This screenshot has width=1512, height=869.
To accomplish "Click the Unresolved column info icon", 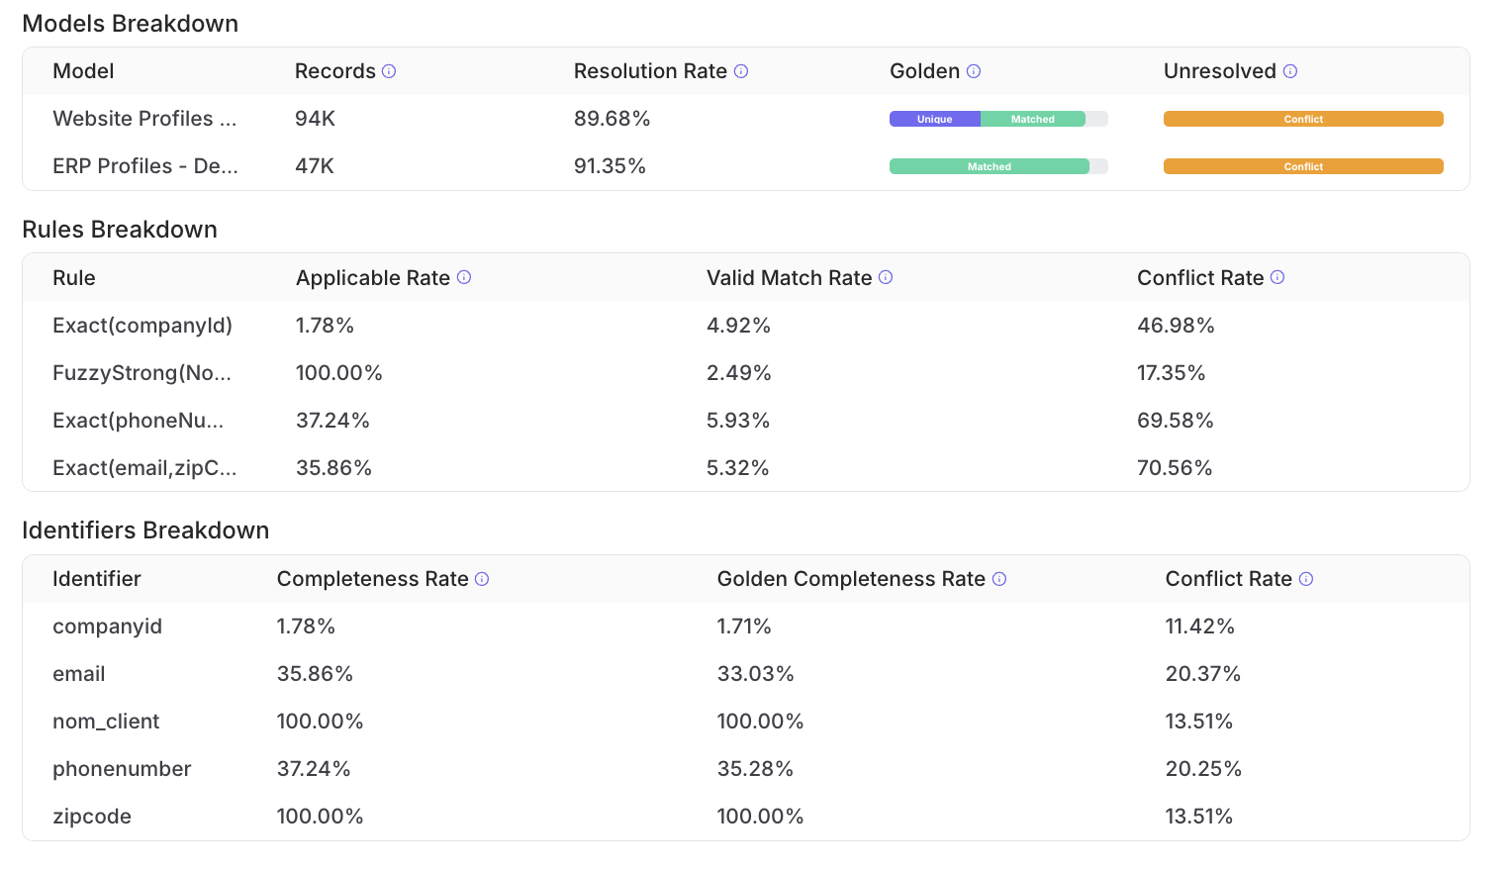I will 1290,71.
